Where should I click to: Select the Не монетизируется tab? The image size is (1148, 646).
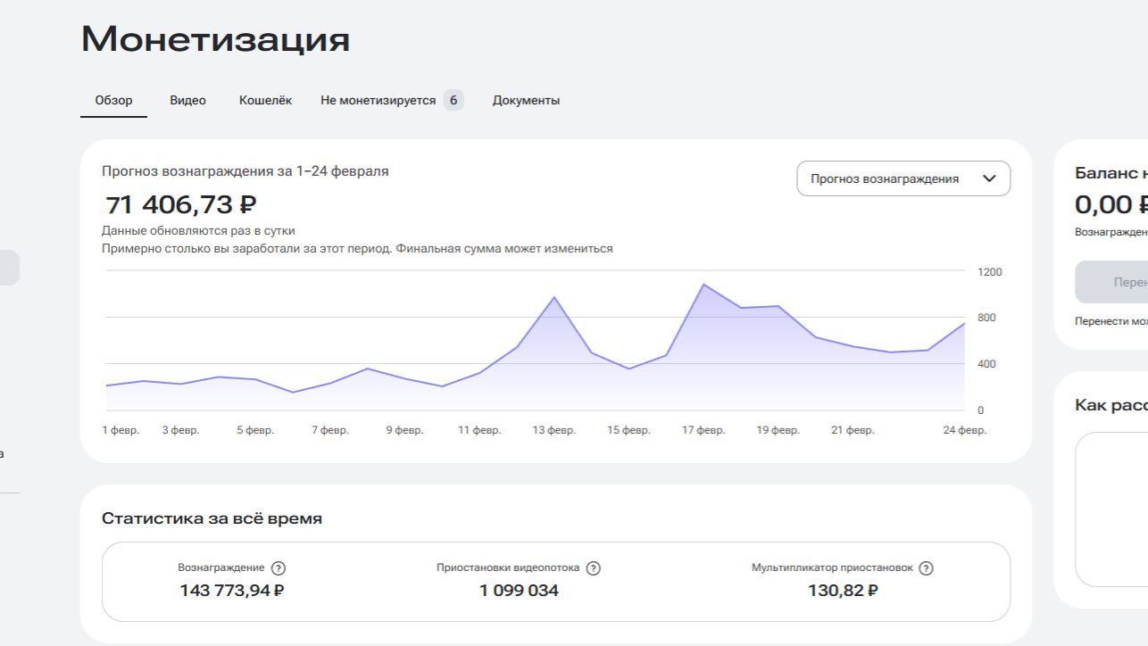pyautogui.click(x=378, y=101)
